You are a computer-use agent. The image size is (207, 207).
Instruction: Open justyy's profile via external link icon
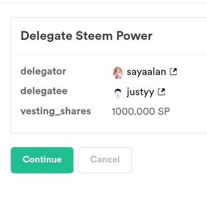tap(161, 92)
